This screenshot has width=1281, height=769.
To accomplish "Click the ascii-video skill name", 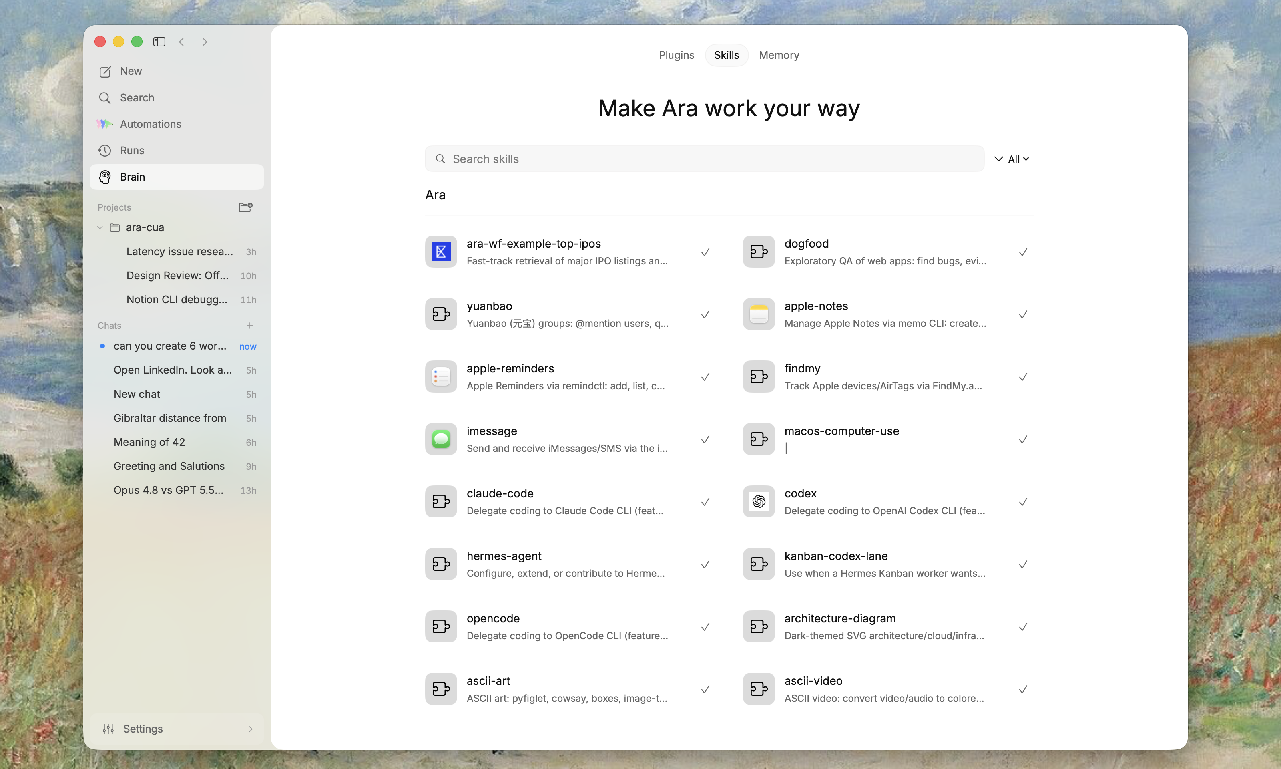I will click(x=813, y=681).
